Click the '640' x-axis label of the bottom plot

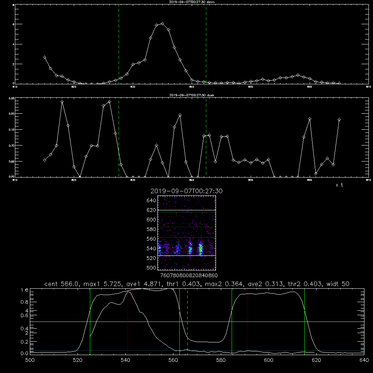pos(364,360)
